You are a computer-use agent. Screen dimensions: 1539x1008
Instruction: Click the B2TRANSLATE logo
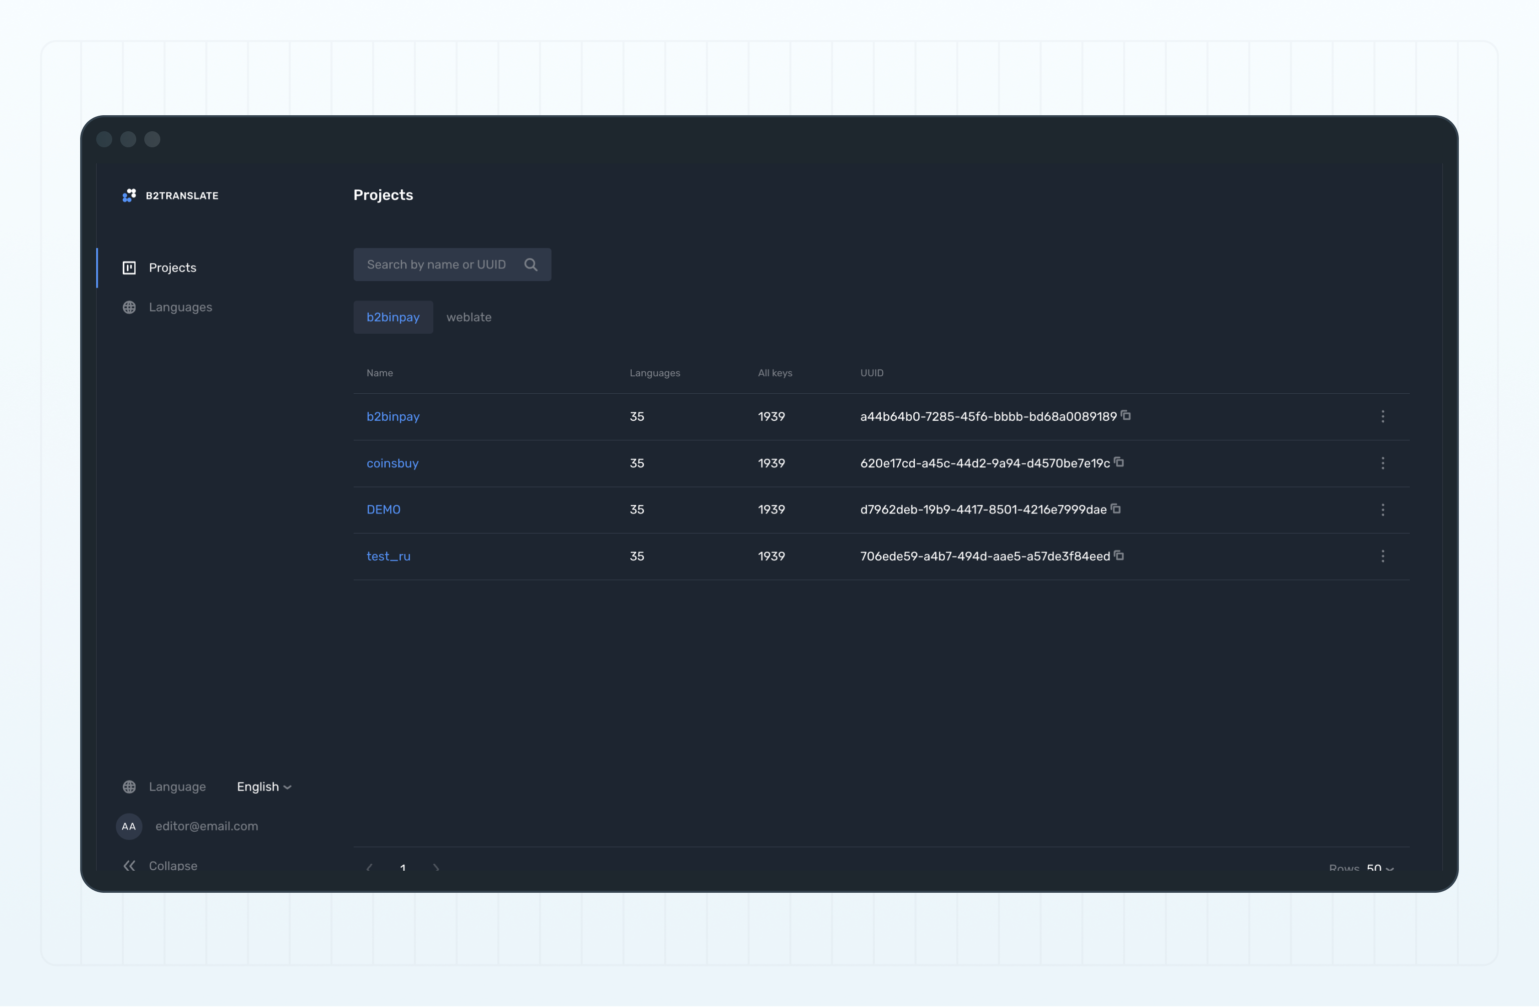171,195
